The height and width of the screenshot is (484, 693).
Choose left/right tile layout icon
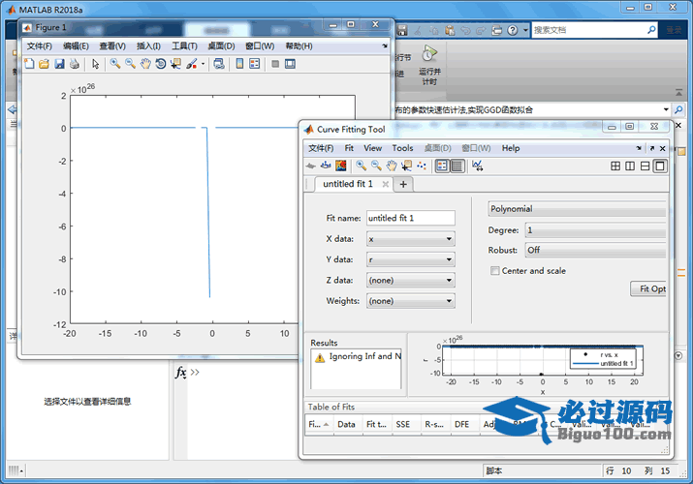pos(630,166)
